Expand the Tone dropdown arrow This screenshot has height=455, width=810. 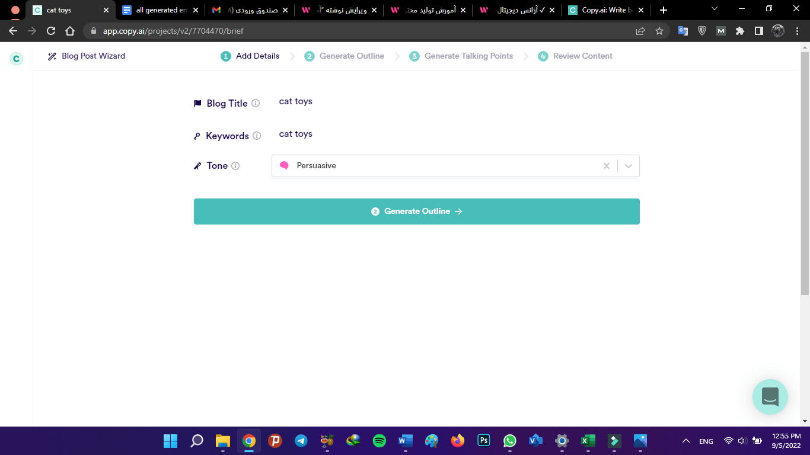tap(629, 166)
